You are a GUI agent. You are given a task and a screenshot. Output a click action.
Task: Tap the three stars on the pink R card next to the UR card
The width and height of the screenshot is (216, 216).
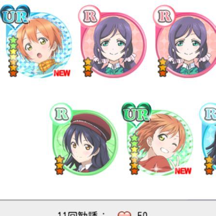(88, 67)
